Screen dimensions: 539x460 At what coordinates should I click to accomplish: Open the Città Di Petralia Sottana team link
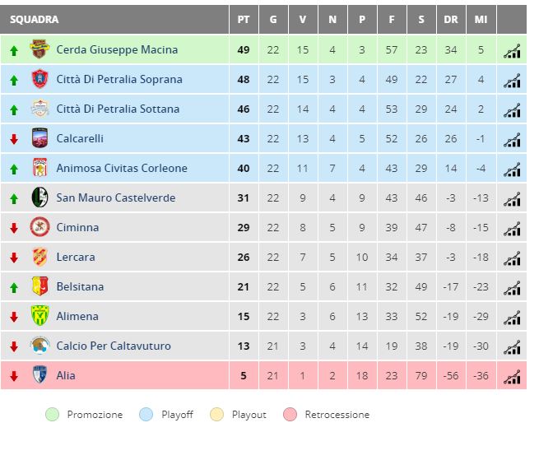118,109
